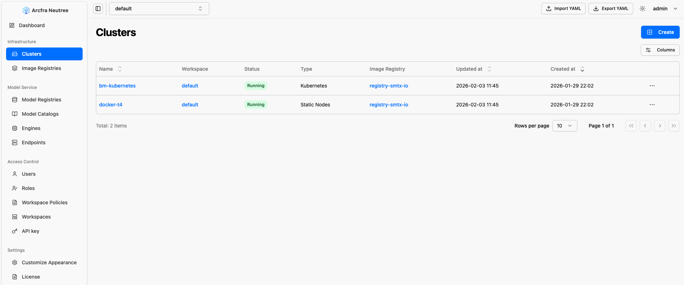This screenshot has height=285, width=684.
Task: Toggle the sidebar collapse icon
Action: click(98, 9)
